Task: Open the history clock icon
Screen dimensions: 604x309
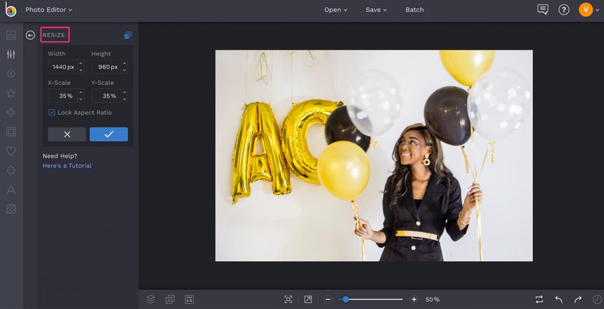Action: [x=597, y=299]
